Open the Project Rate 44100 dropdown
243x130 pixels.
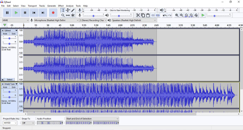(10, 123)
